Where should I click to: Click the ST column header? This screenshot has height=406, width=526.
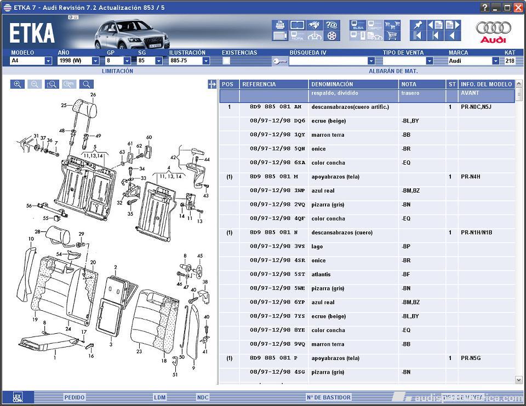pyautogui.click(x=452, y=84)
